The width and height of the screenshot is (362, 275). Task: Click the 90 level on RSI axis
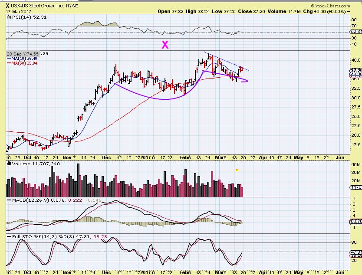tap(354, 20)
